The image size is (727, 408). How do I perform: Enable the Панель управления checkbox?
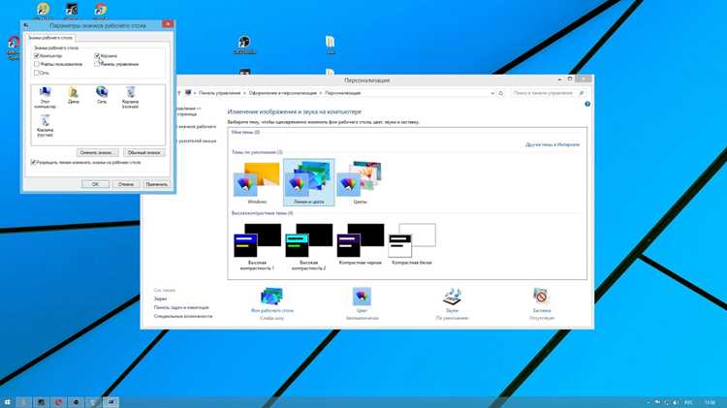pos(97,64)
